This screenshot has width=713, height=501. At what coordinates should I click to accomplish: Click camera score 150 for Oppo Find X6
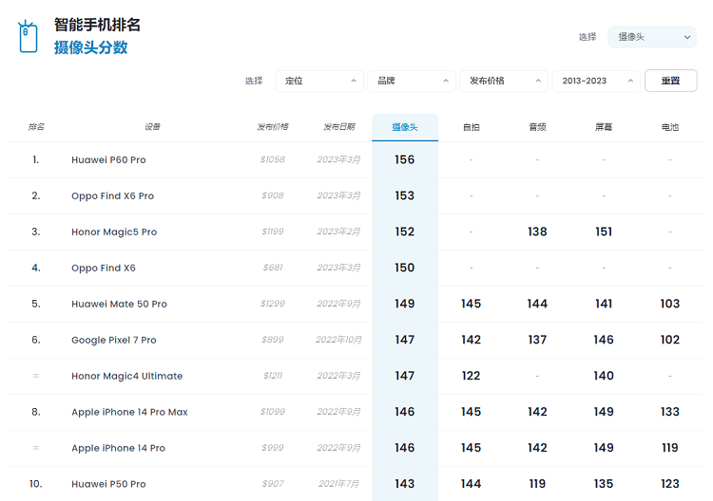405,268
